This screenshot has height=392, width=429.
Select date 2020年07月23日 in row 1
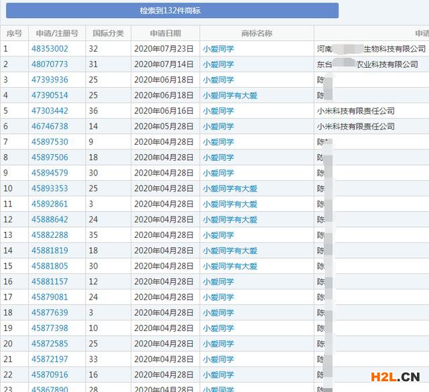[x=164, y=49]
